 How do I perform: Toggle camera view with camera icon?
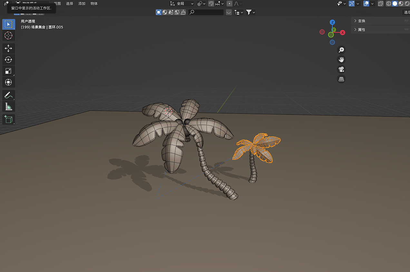pos(341,69)
